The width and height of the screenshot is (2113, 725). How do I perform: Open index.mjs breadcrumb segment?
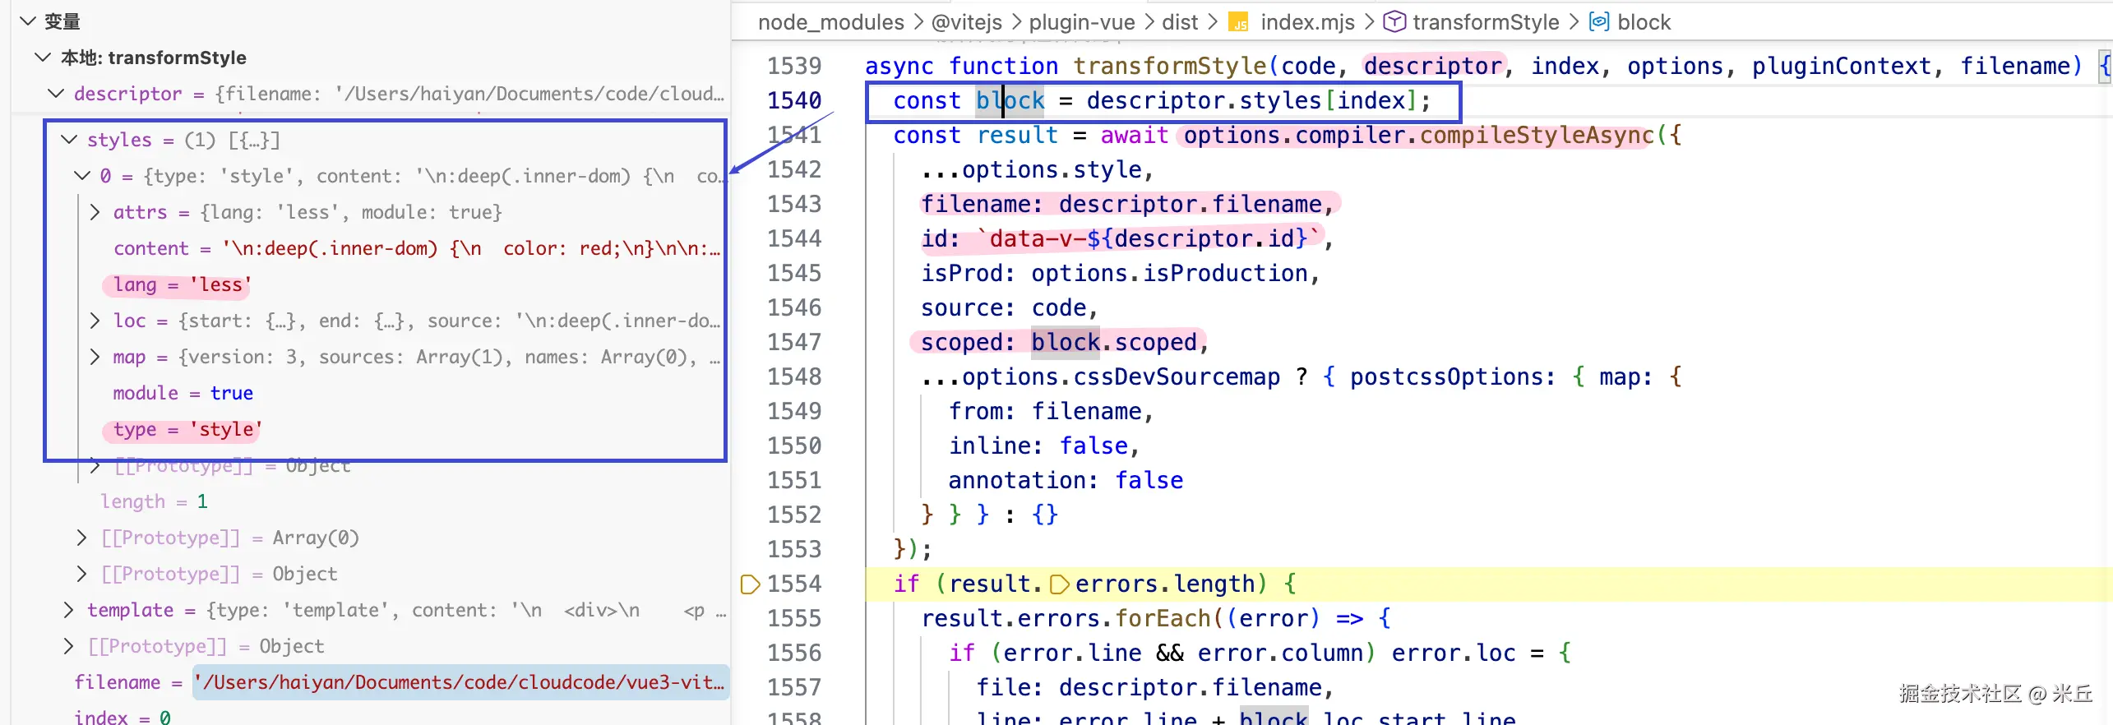[x=1307, y=22]
